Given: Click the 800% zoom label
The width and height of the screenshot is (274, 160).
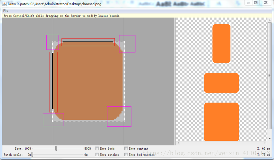Looking at the screenshot, I should tap(88, 149).
